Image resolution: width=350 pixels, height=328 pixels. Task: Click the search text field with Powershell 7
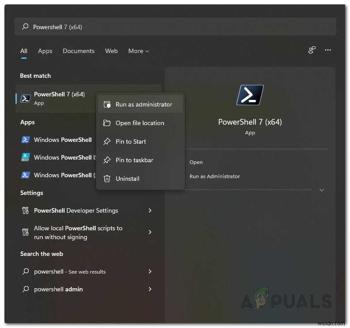175,27
